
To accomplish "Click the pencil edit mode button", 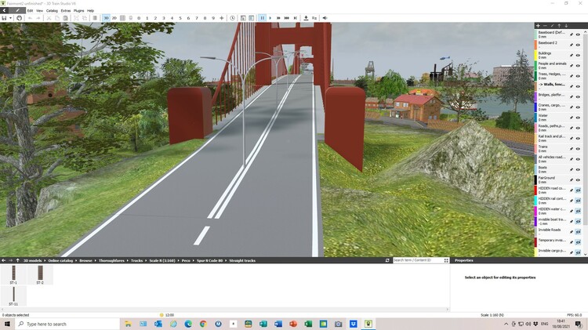I will pyautogui.click(x=17, y=10).
